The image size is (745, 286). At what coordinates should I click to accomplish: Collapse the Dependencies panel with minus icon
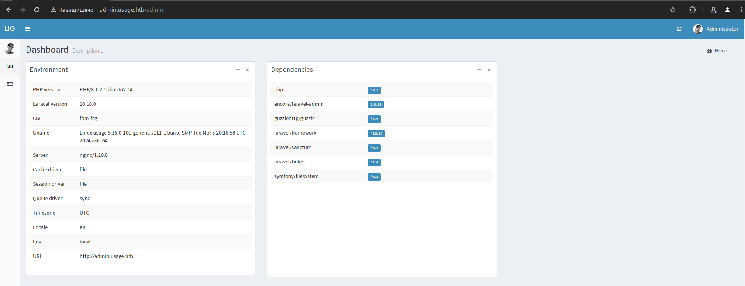(x=479, y=70)
